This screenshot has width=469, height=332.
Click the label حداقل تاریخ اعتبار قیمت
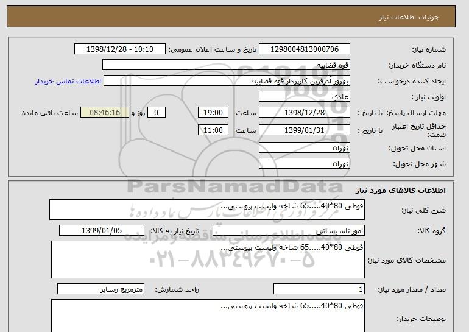(x=419, y=130)
